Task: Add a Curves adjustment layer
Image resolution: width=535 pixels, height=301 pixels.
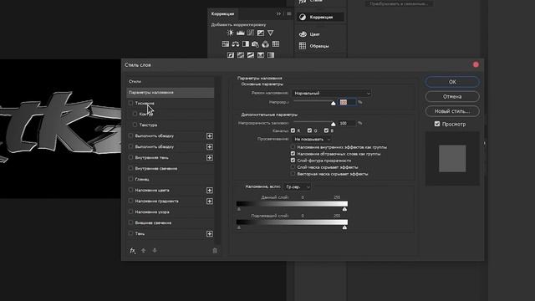Action: pos(251,33)
